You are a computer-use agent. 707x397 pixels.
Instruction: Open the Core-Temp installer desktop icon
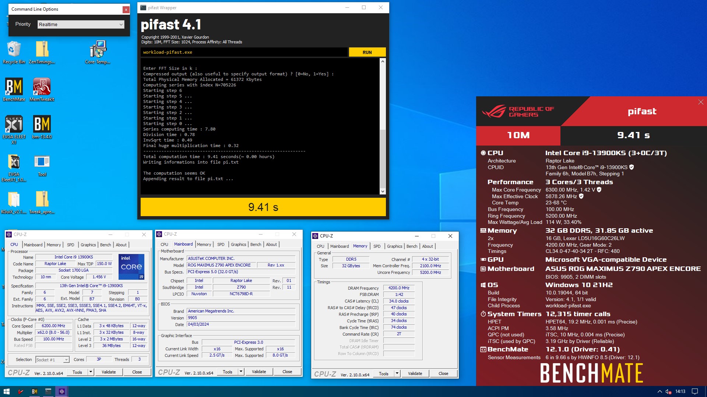98,52
